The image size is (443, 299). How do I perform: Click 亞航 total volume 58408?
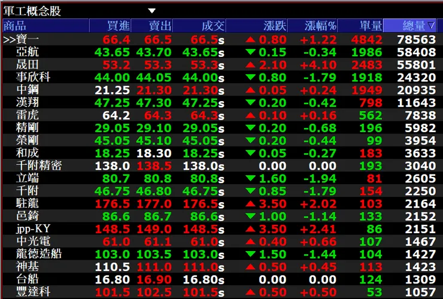point(417,52)
